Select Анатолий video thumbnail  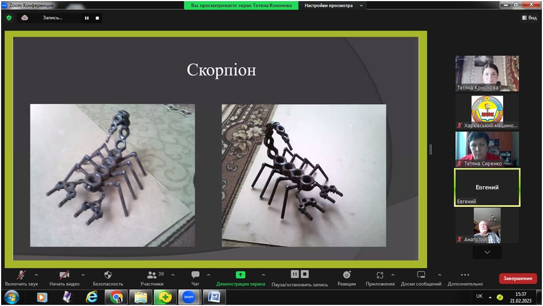click(x=487, y=226)
